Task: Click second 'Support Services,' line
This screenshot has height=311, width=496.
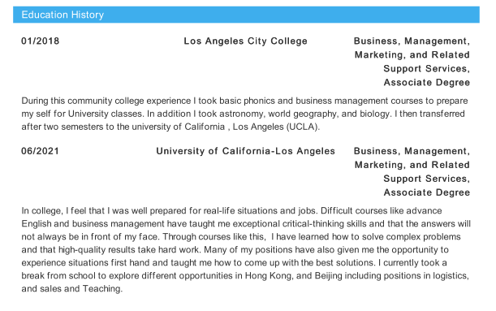Action: coord(427,179)
